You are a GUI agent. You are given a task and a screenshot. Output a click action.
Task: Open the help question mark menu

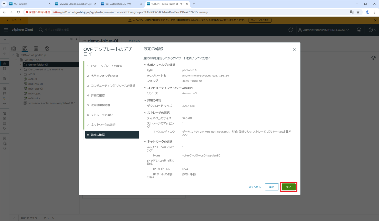tap(372, 30)
